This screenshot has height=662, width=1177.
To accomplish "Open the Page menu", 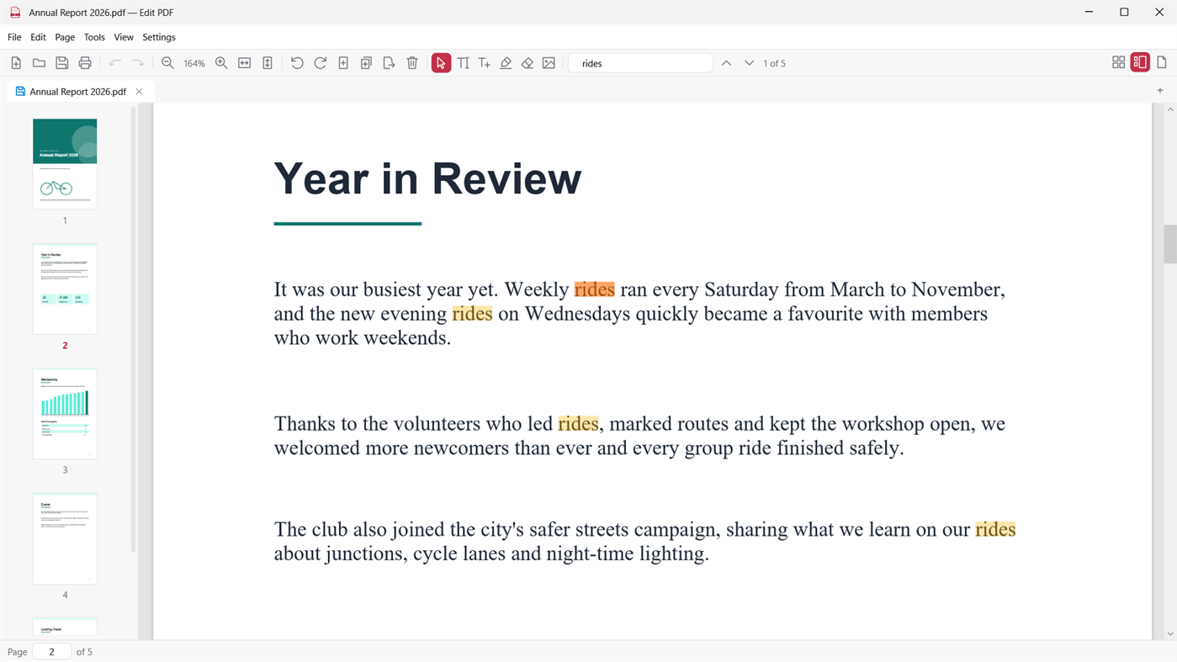I will [x=65, y=37].
